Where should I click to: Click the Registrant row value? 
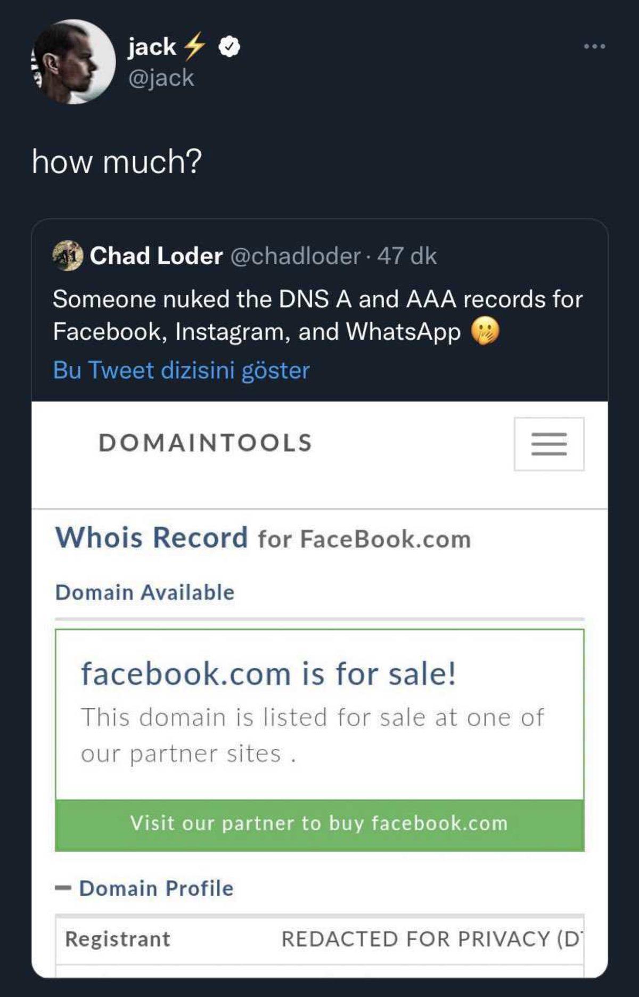point(431,939)
